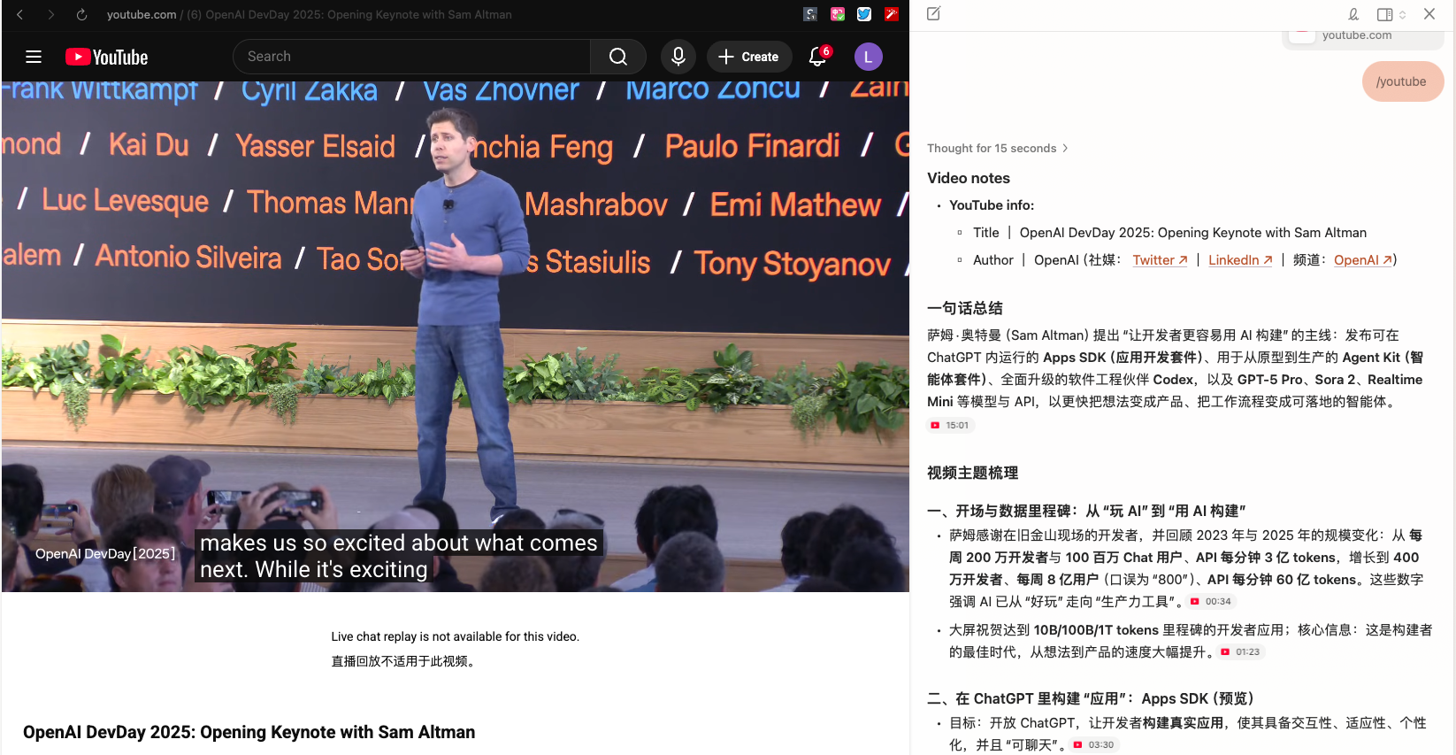Open the notifications bell
Screen dimensions: 1456x755
click(x=817, y=57)
